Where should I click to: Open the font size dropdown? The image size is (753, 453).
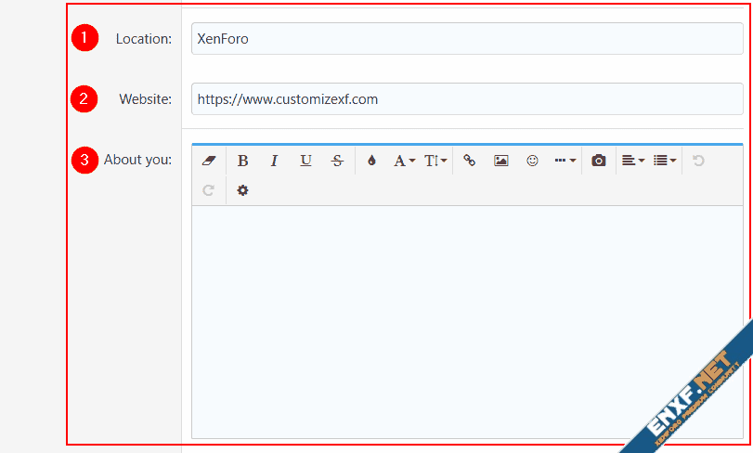click(435, 161)
